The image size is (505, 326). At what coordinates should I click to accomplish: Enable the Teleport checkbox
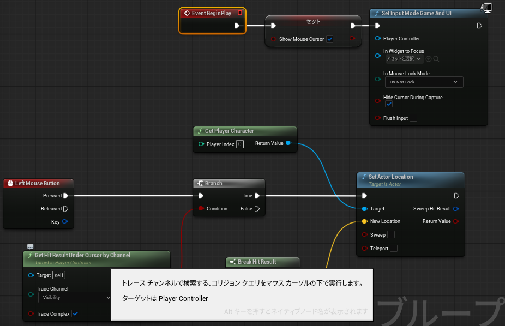[394, 249]
